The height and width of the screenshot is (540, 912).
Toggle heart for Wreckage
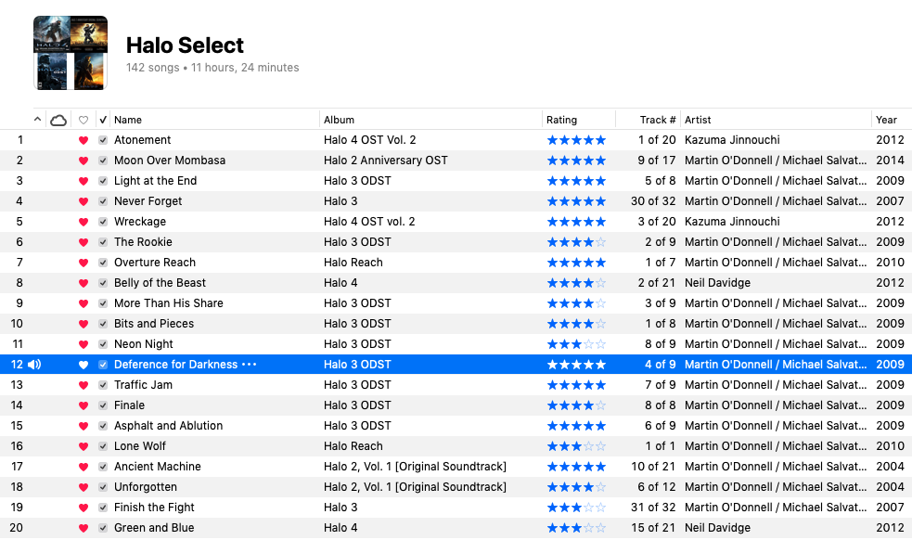pos(83,222)
